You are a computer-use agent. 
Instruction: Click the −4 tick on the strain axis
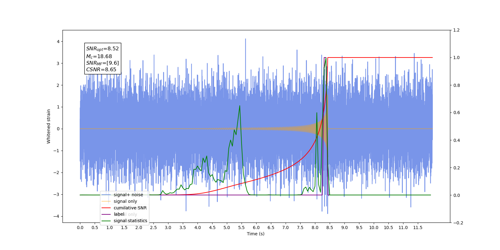[56, 216]
